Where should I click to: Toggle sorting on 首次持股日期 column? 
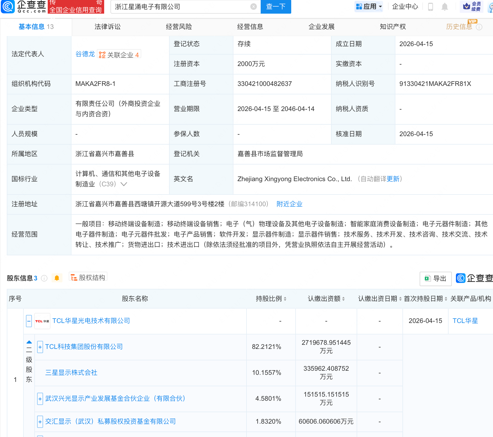click(x=446, y=299)
